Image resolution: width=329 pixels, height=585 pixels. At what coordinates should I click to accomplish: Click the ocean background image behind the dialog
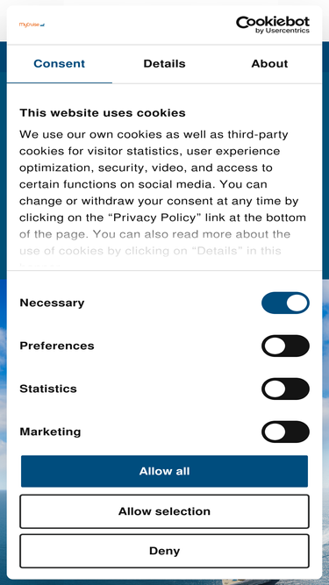tap(3, 410)
